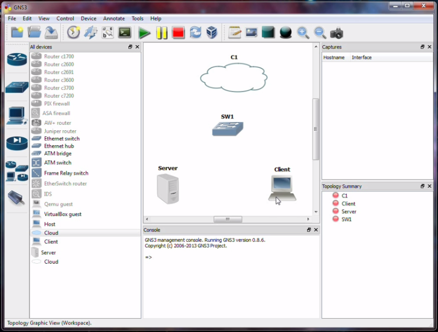Viewport: 438px width, 332px height.
Task: Zoom out with the magnifier minus icon
Action: tap(319, 33)
